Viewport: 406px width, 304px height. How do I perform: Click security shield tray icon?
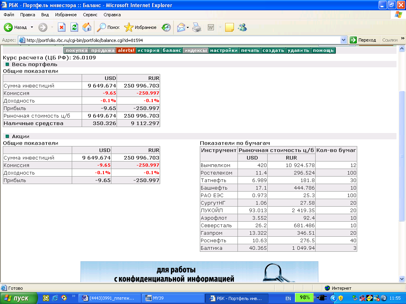pos(341,298)
